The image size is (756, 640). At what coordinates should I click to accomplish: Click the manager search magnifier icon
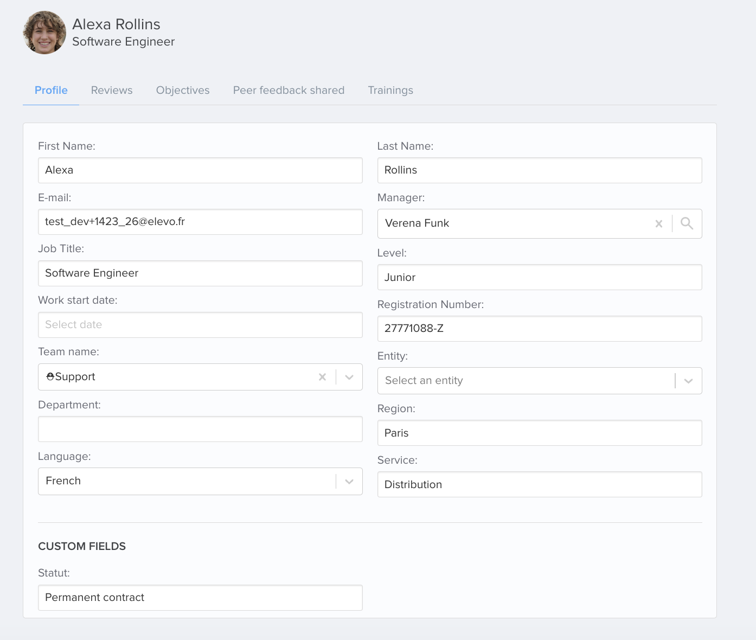click(x=687, y=223)
